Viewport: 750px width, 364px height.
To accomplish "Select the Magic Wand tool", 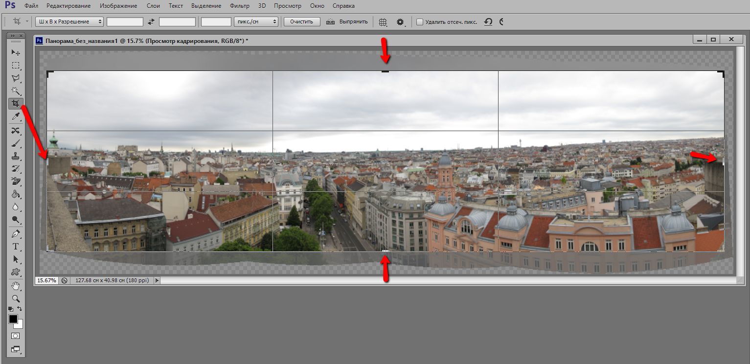I will pos(16,91).
